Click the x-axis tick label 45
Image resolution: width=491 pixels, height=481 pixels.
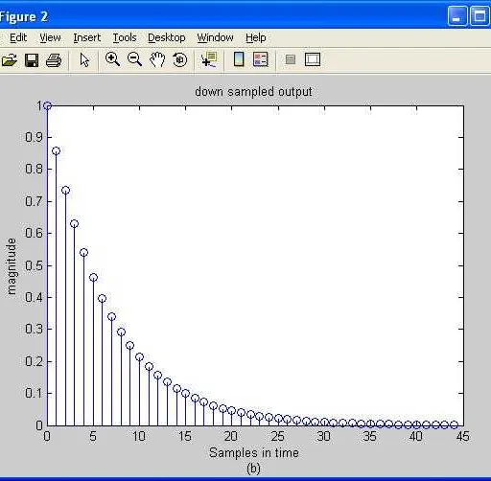pyautogui.click(x=463, y=436)
